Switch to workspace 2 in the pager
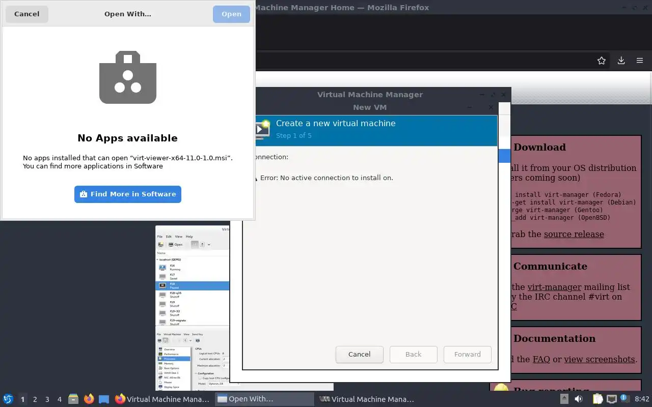Viewport: 652px width, 407px height. coord(35,399)
